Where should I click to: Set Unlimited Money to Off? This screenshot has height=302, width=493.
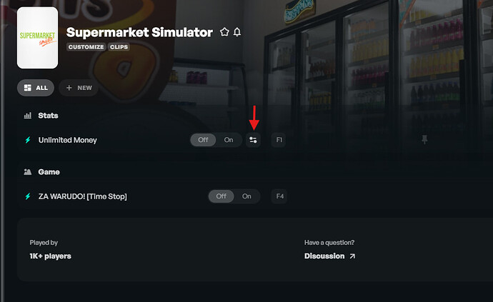[x=203, y=140]
